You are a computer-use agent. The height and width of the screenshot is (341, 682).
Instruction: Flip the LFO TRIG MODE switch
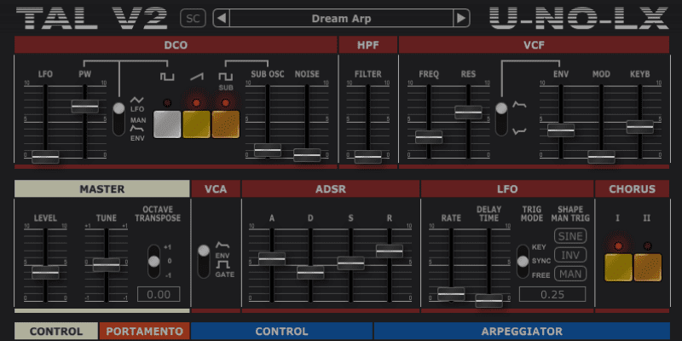click(x=523, y=262)
